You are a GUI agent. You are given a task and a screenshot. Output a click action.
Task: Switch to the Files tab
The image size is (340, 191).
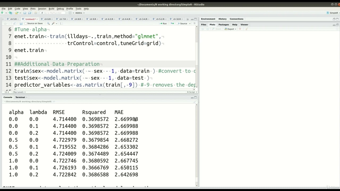click(x=203, y=25)
